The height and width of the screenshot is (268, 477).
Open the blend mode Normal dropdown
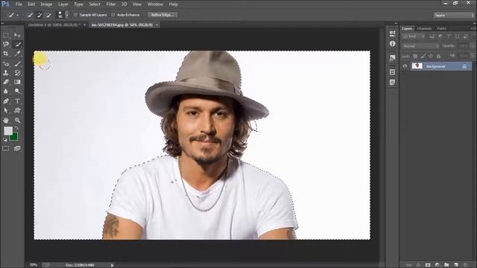tap(420, 46)
